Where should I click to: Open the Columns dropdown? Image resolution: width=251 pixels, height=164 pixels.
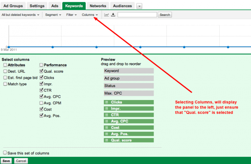pos(90,15)
